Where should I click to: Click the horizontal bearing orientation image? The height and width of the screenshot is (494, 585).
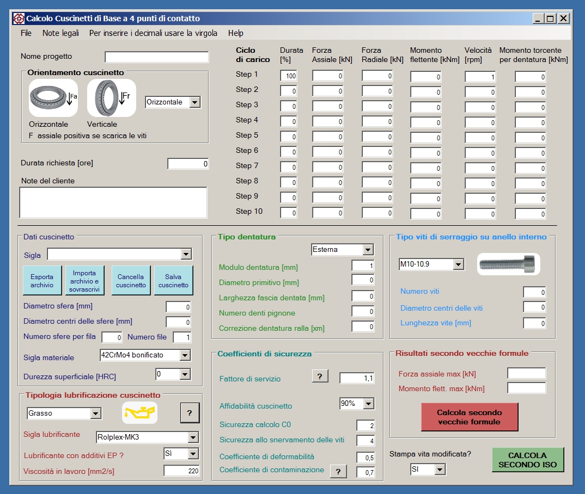(53, 97)
